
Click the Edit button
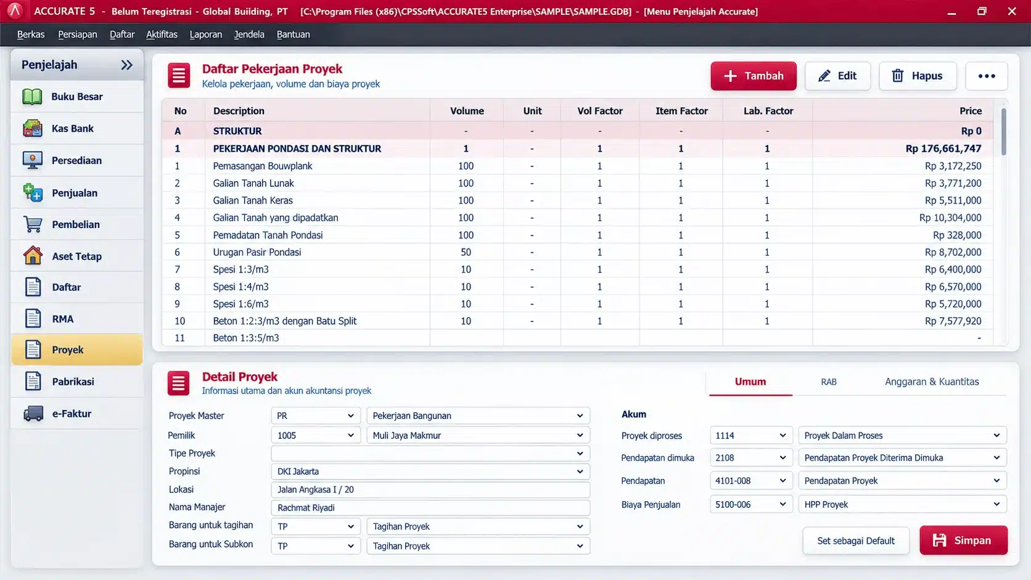coord(837,76)
